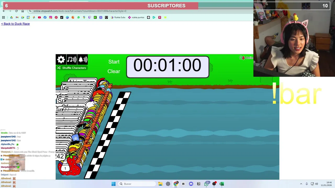Viewport: 335px width, 188px height.
Task: Open the Instagram bookmark
Action: (51, 17)
